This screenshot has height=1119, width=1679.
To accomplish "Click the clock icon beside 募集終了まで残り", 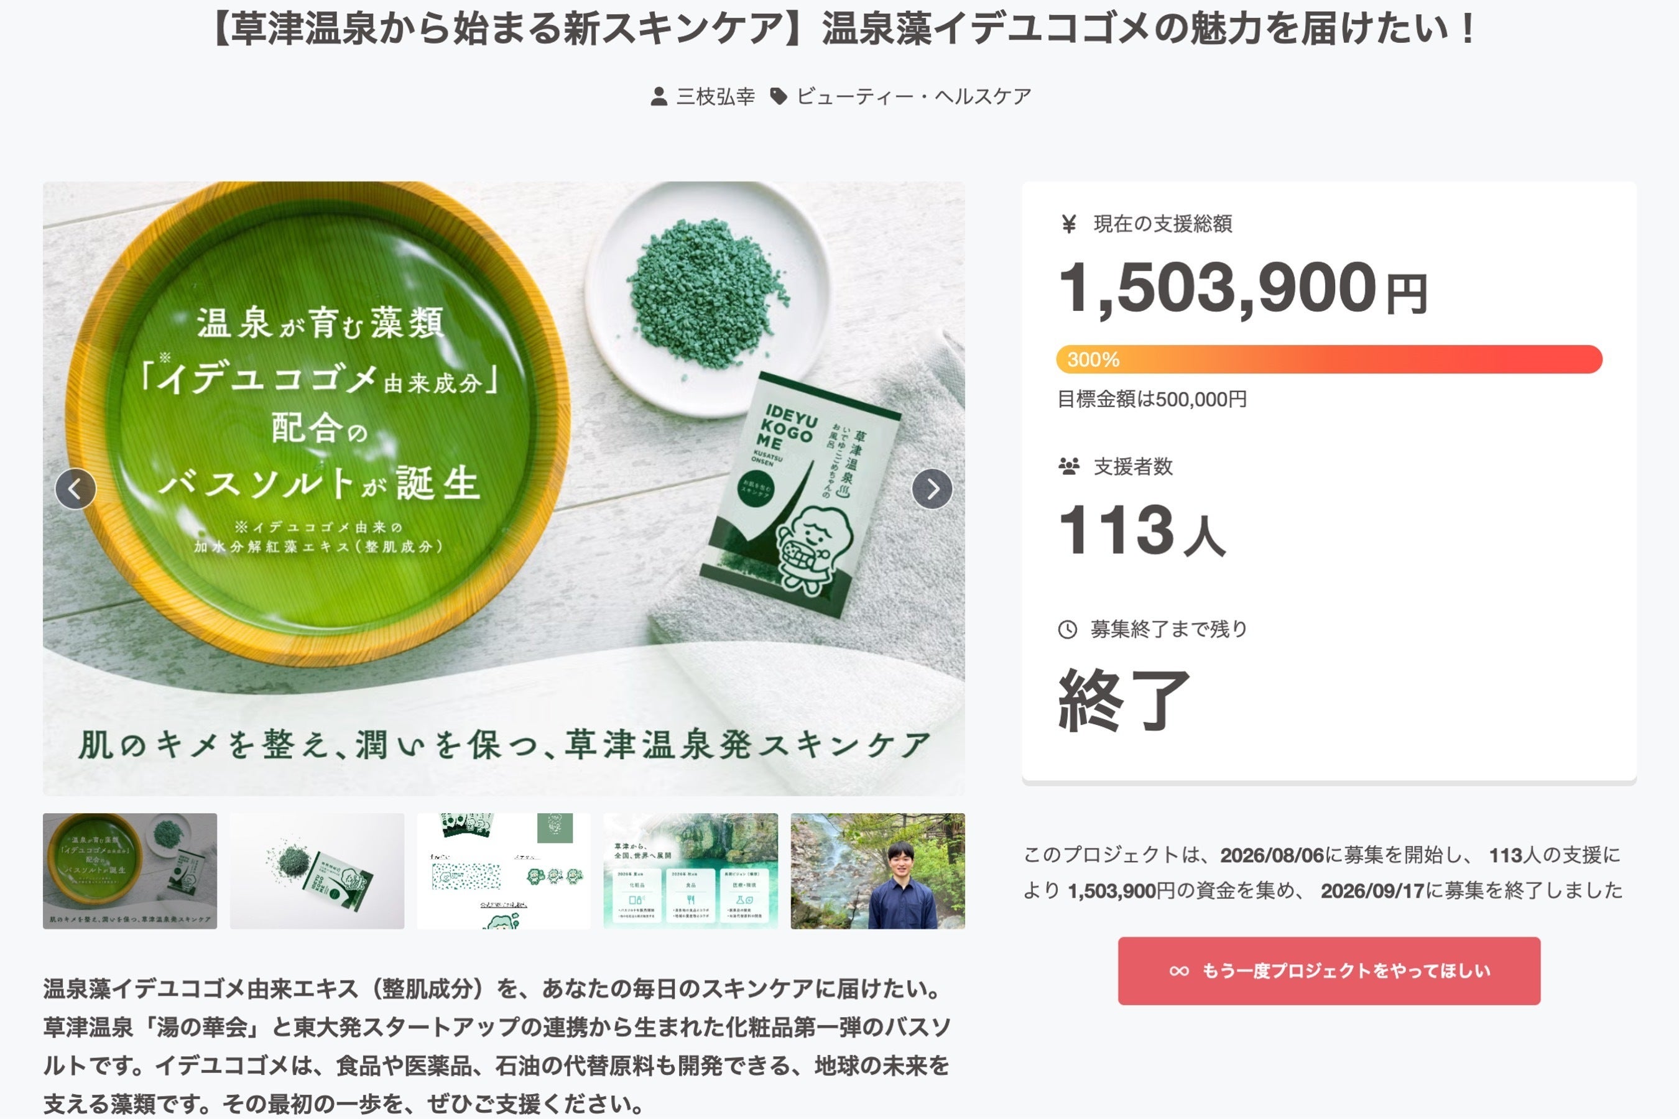I will (1067, 629).
